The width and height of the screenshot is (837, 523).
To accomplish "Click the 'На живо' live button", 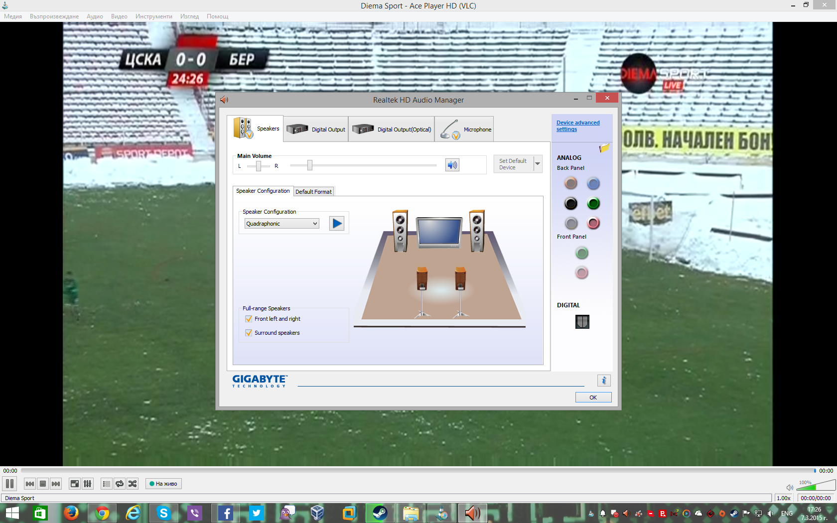I will tap(163, 484).
